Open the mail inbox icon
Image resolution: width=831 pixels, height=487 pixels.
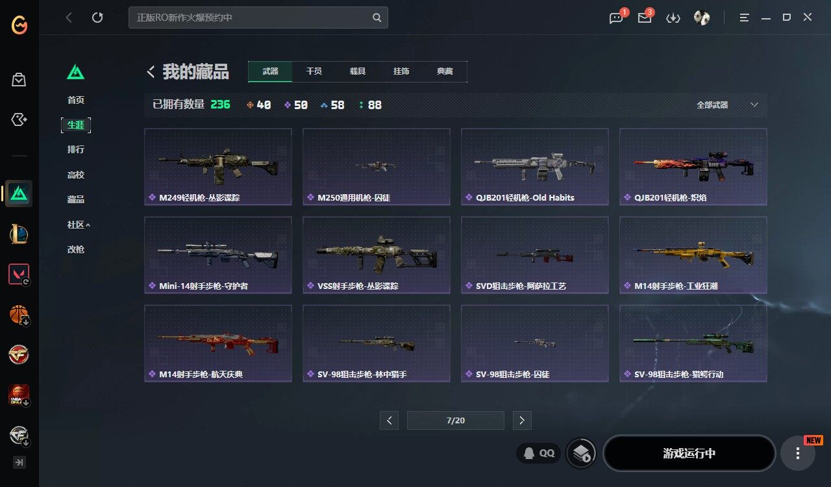[x=645, y=18]
